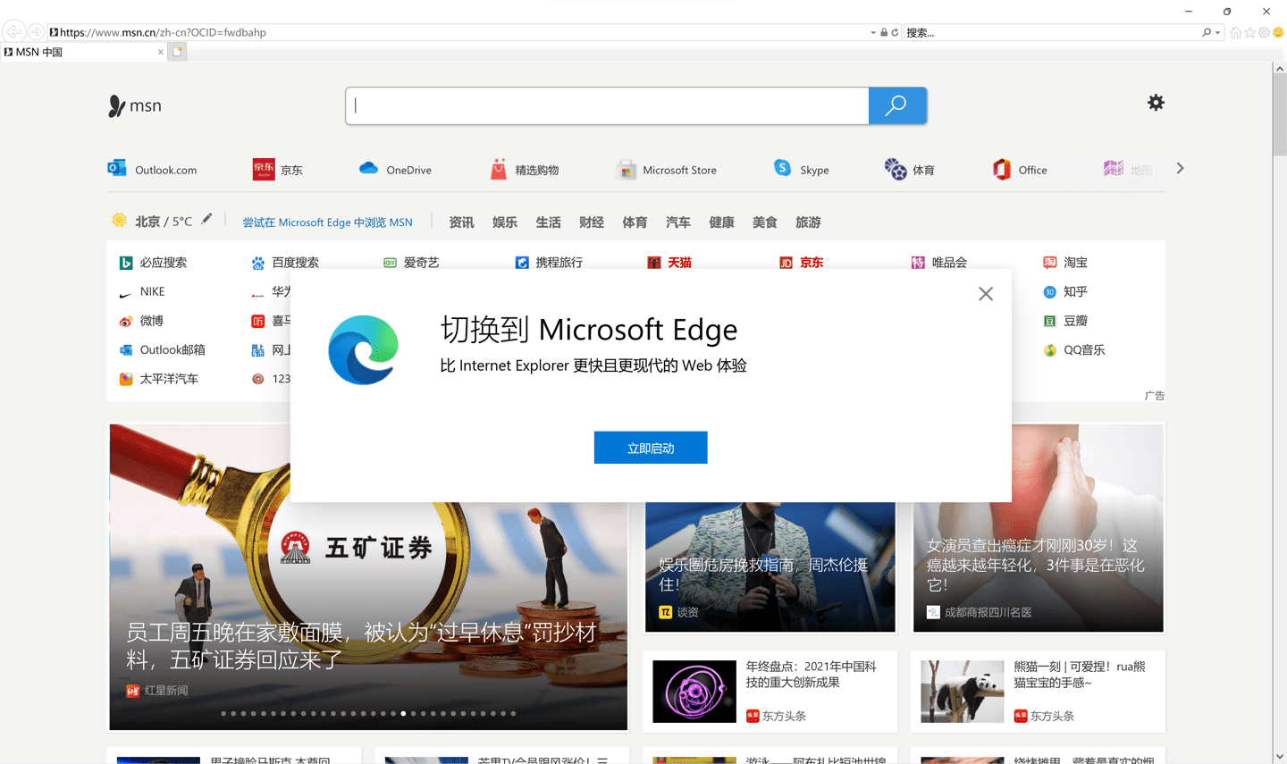Select 汽车 category tab
The height and width of the screenshot is (764, 1287).
pos(678,222)
